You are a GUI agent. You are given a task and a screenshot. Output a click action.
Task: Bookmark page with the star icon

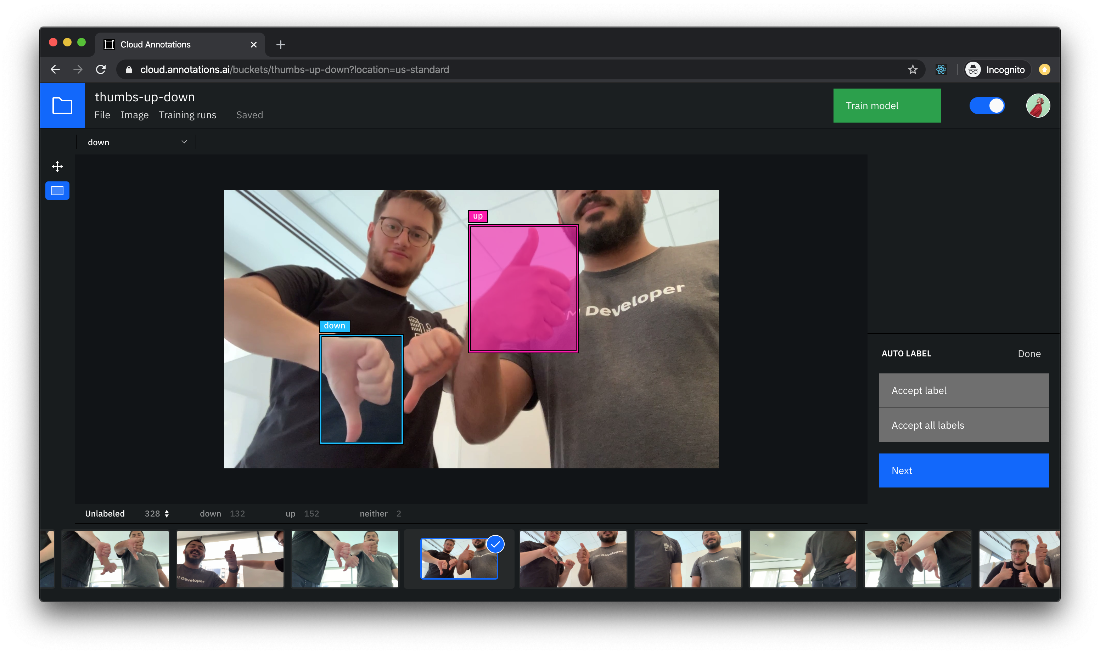point(913,70)
